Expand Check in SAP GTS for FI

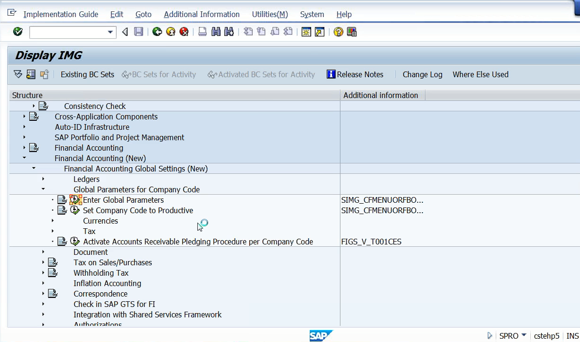pos(43,304)
